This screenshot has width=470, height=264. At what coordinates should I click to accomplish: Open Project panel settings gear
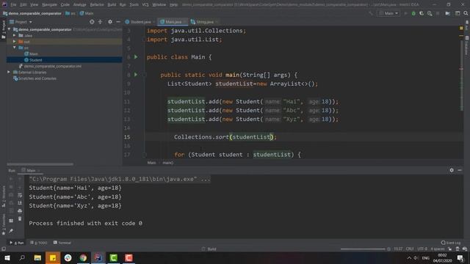(x=110, y=22)
